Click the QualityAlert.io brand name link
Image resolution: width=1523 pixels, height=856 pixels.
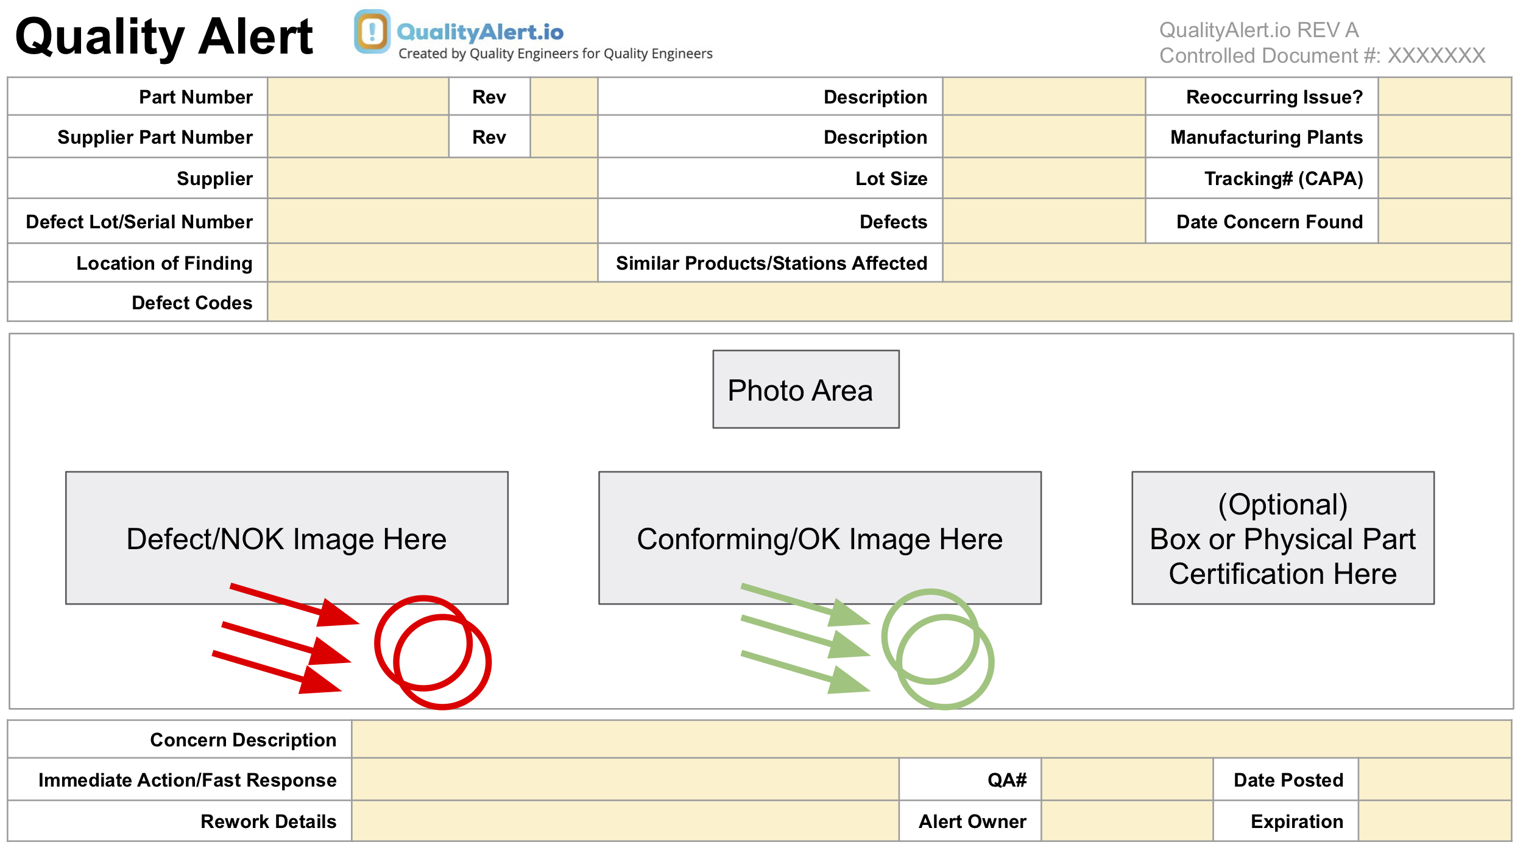click(480, 32)
